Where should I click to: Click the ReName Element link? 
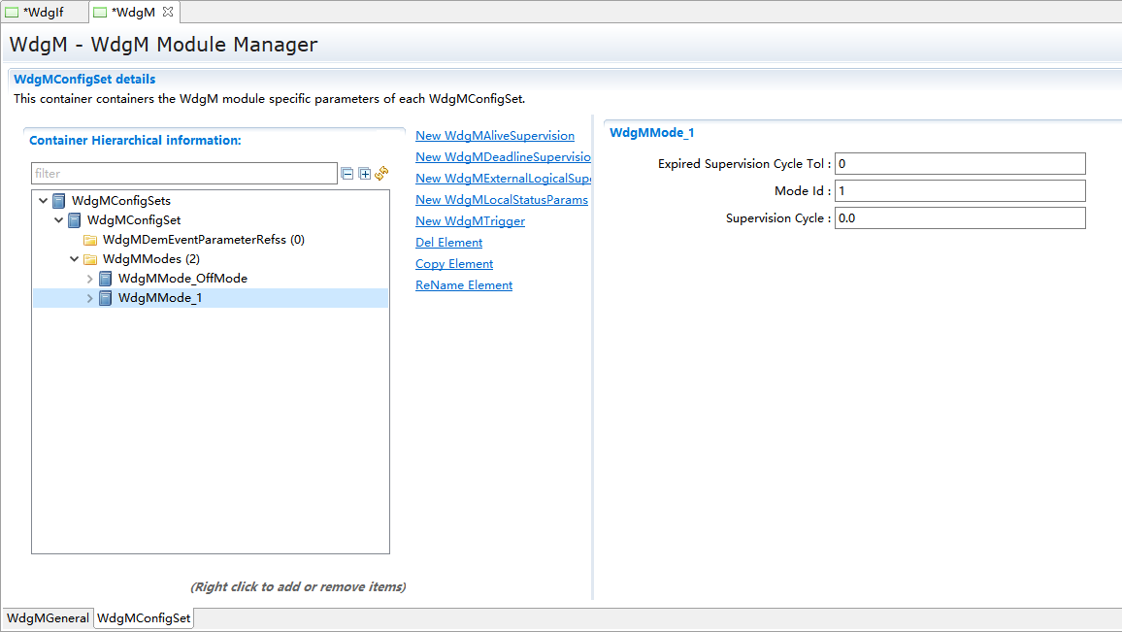pyautogui.click(x=463, y=285)
